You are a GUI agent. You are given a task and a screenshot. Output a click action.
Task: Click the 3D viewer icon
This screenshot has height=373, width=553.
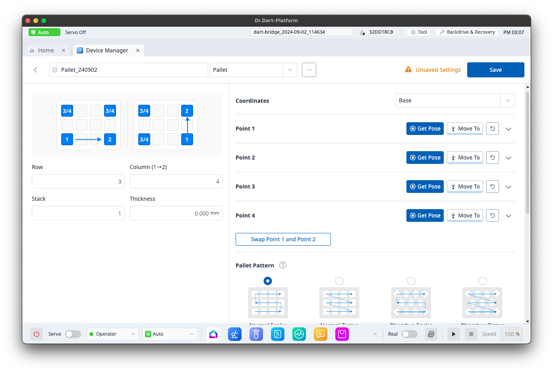tap(431, 334)
